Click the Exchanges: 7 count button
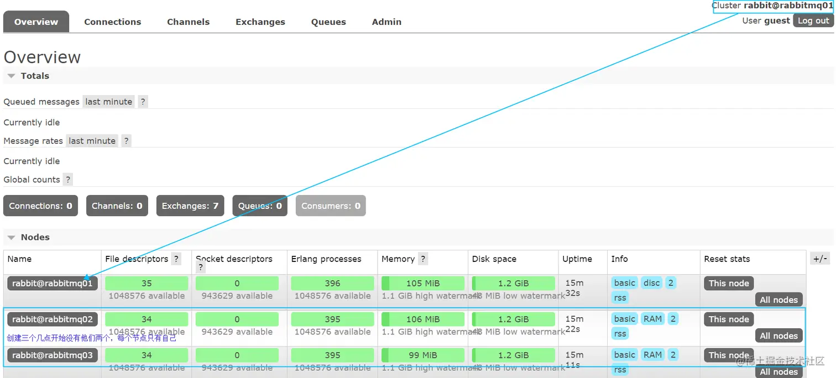Image resolution: width=836 pixels, height=378 pixels. coord(190,206)
